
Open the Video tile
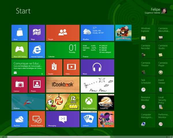pyautogui.click(x=72, y=67)
